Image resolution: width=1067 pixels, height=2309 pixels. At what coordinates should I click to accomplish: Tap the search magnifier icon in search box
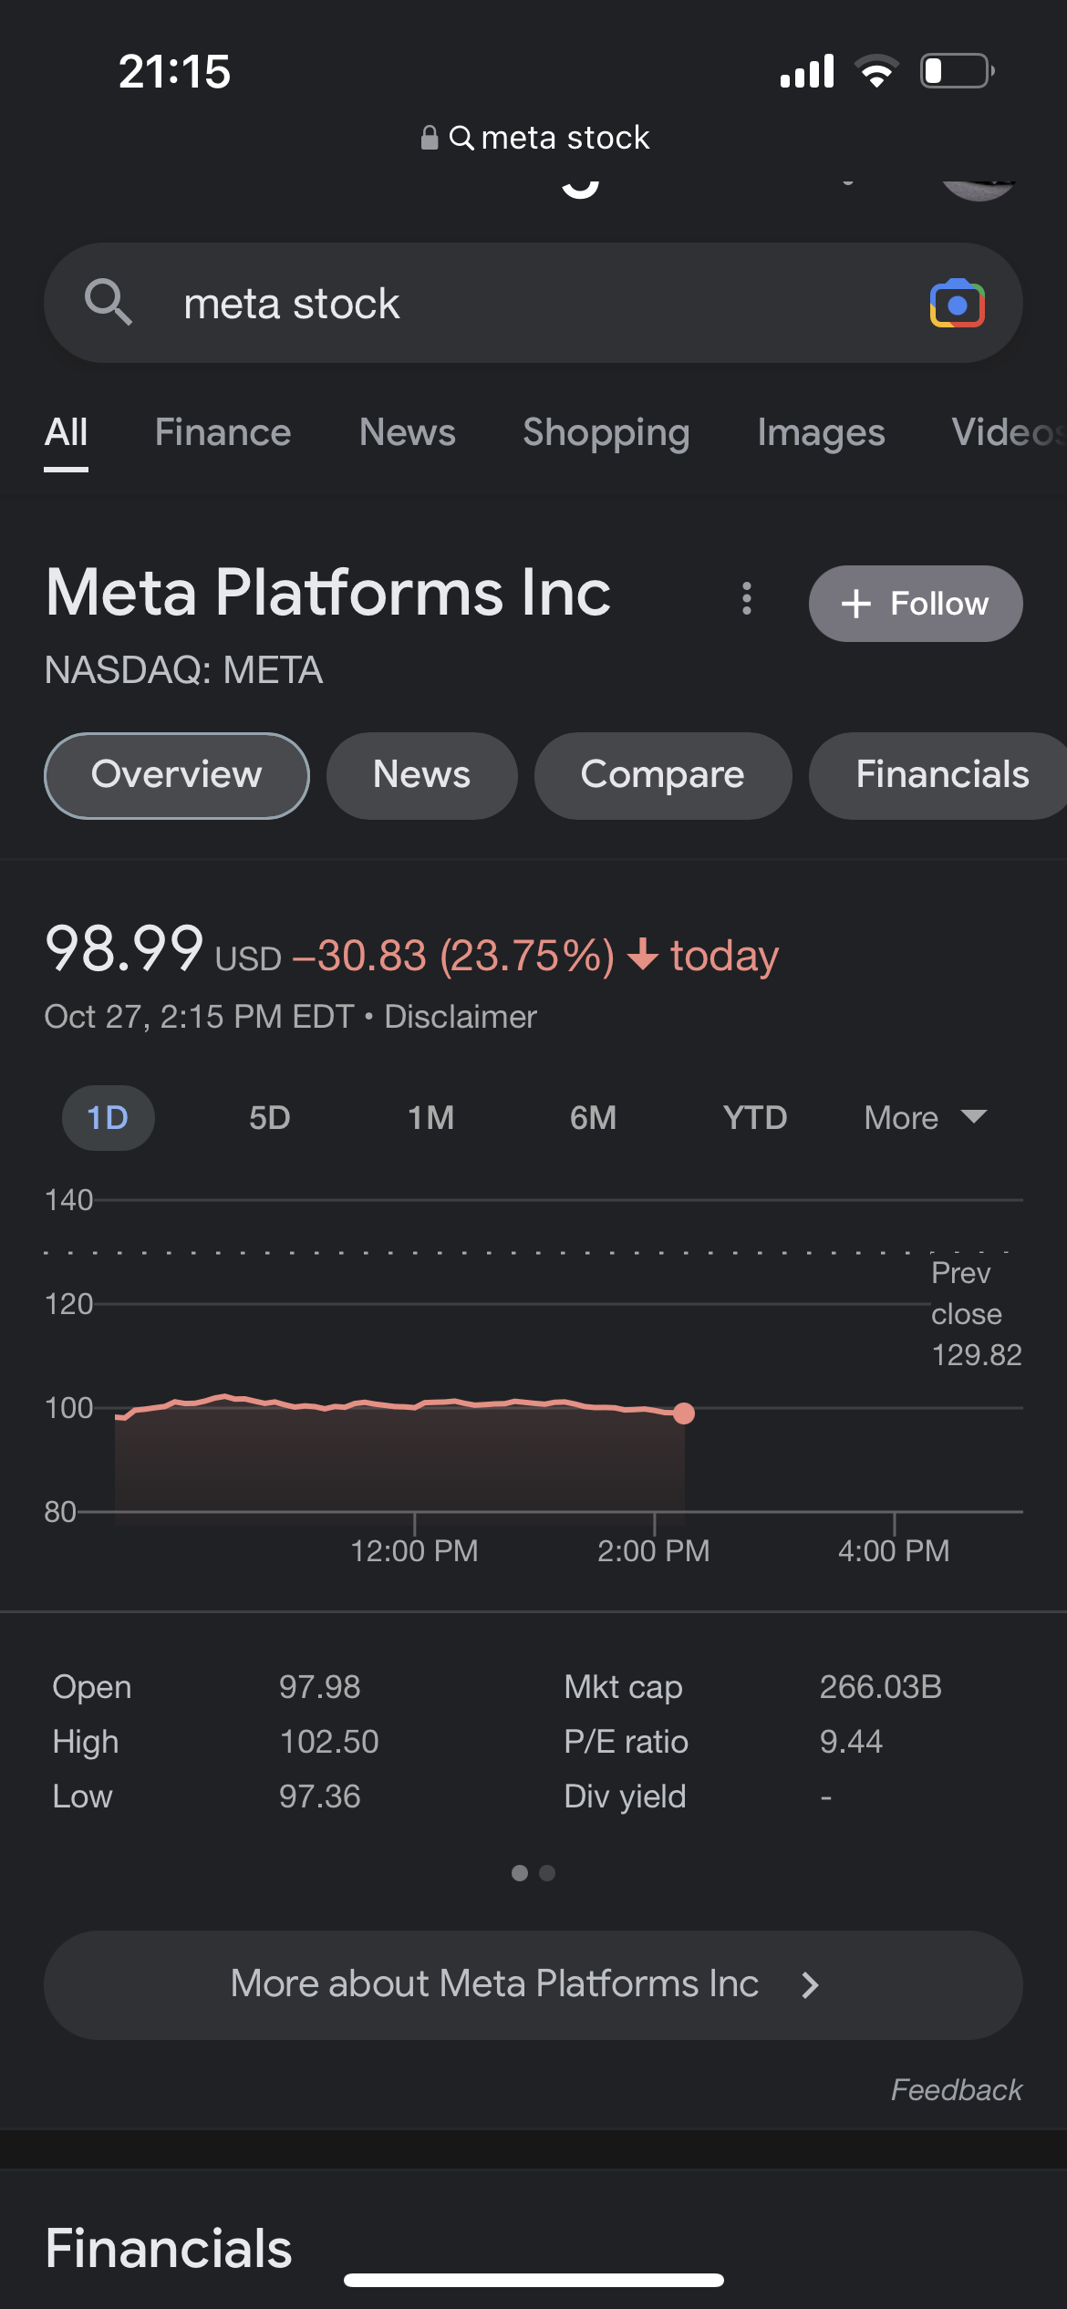point(108,302)
